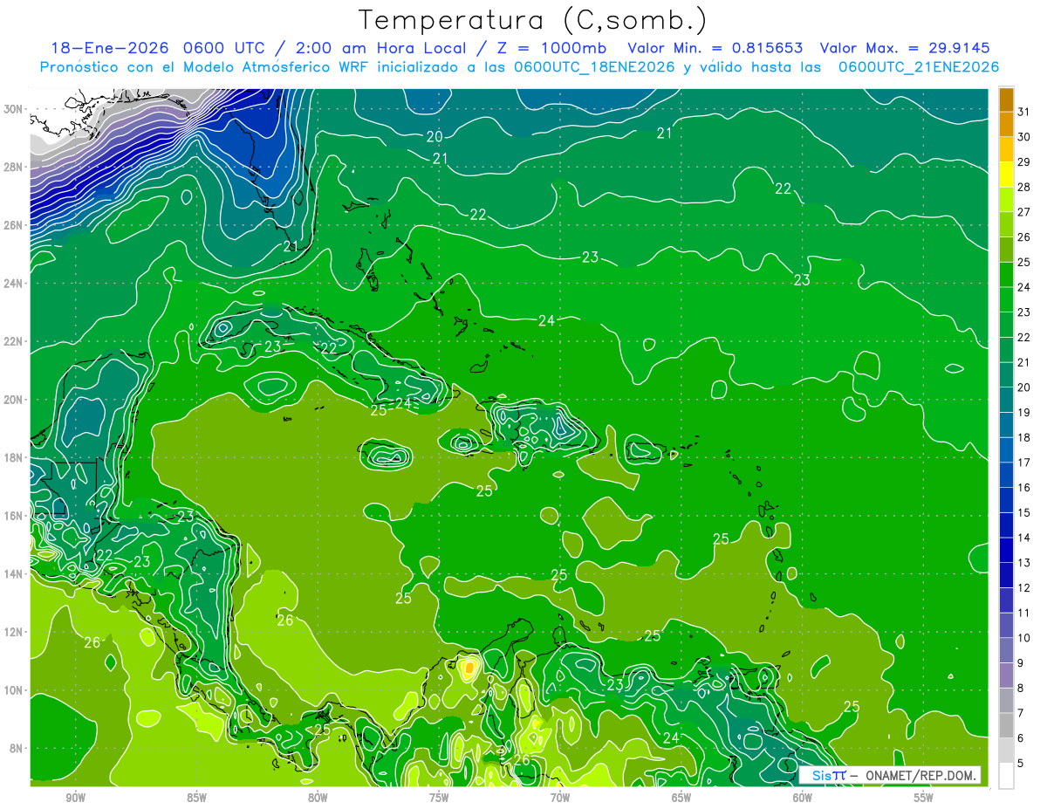Click colorbar label 27
1047x809 pixels.
[1024, 212]
